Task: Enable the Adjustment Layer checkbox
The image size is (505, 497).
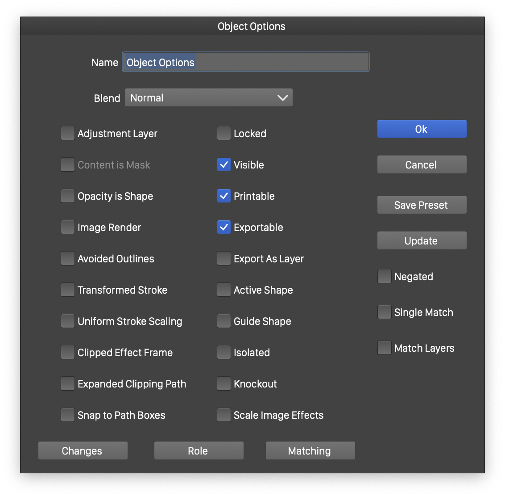Action: pos(68,134)
